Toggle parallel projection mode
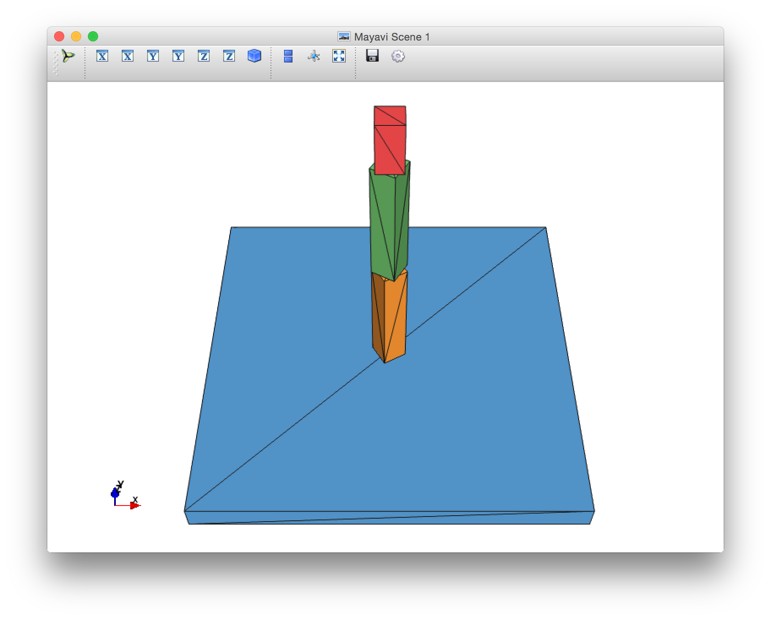Image resolution: width=771 pixels, height=620 pixels. (288, 56)
